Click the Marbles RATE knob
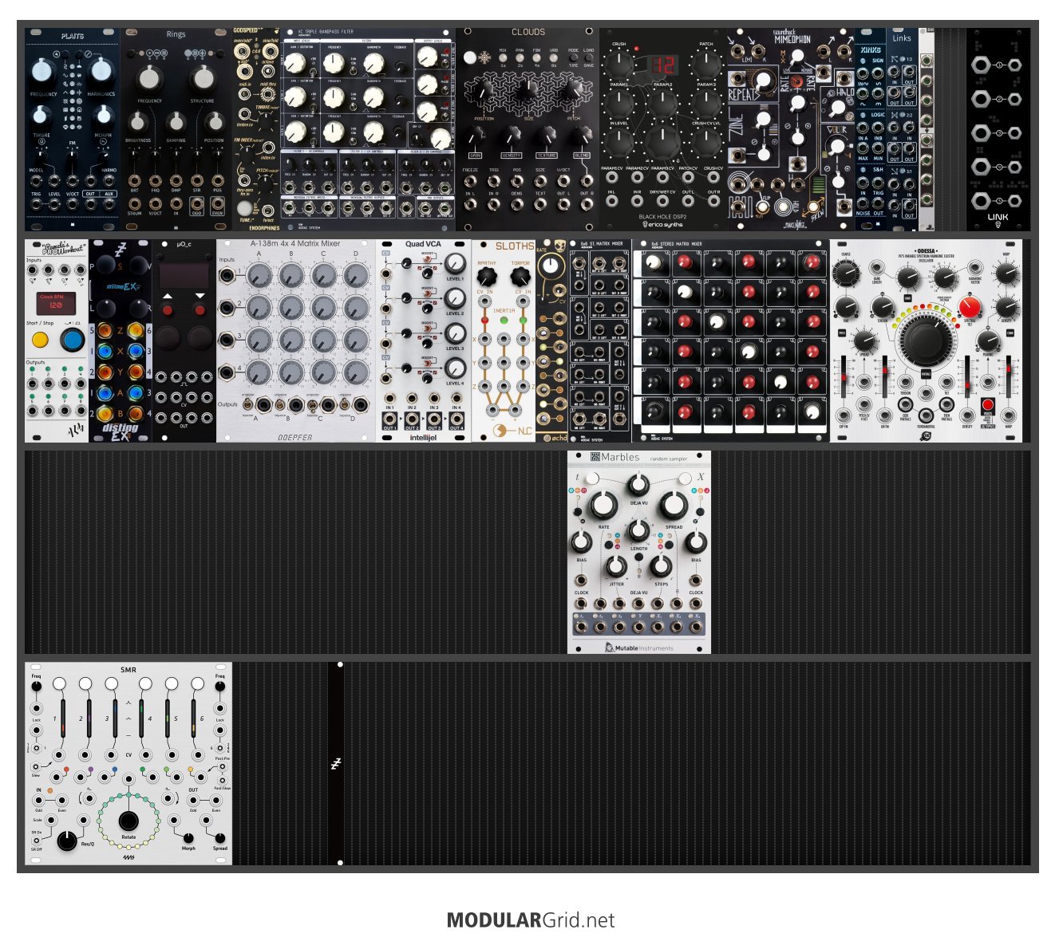The image size is (1063, 937). pos(603,506)
